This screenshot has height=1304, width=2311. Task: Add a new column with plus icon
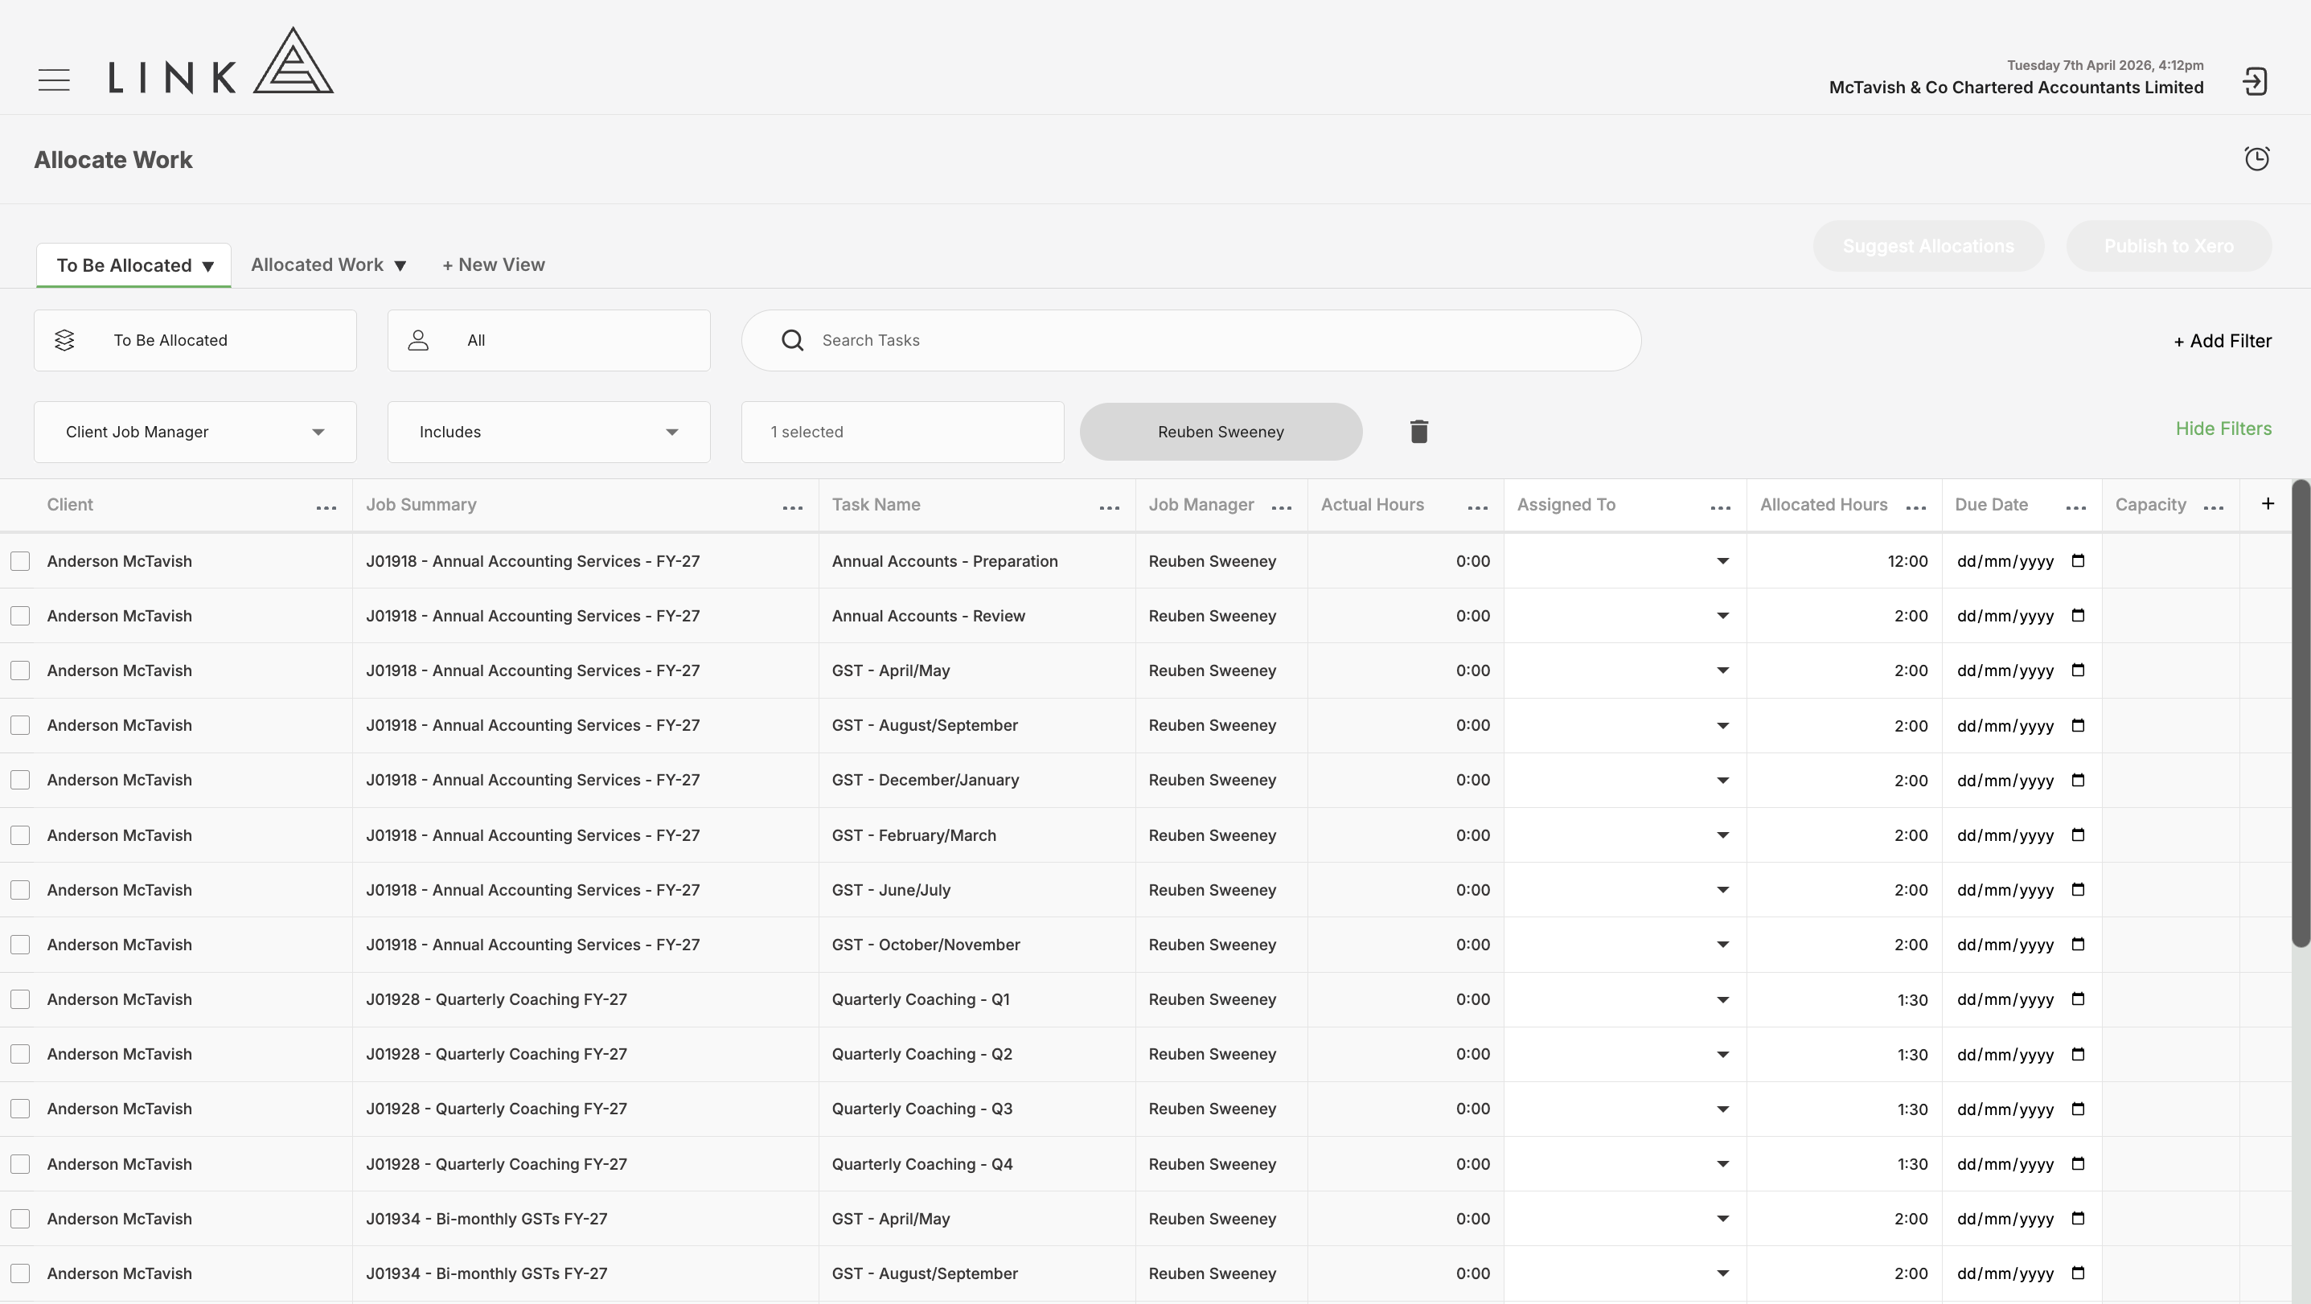pos(2267,504)
